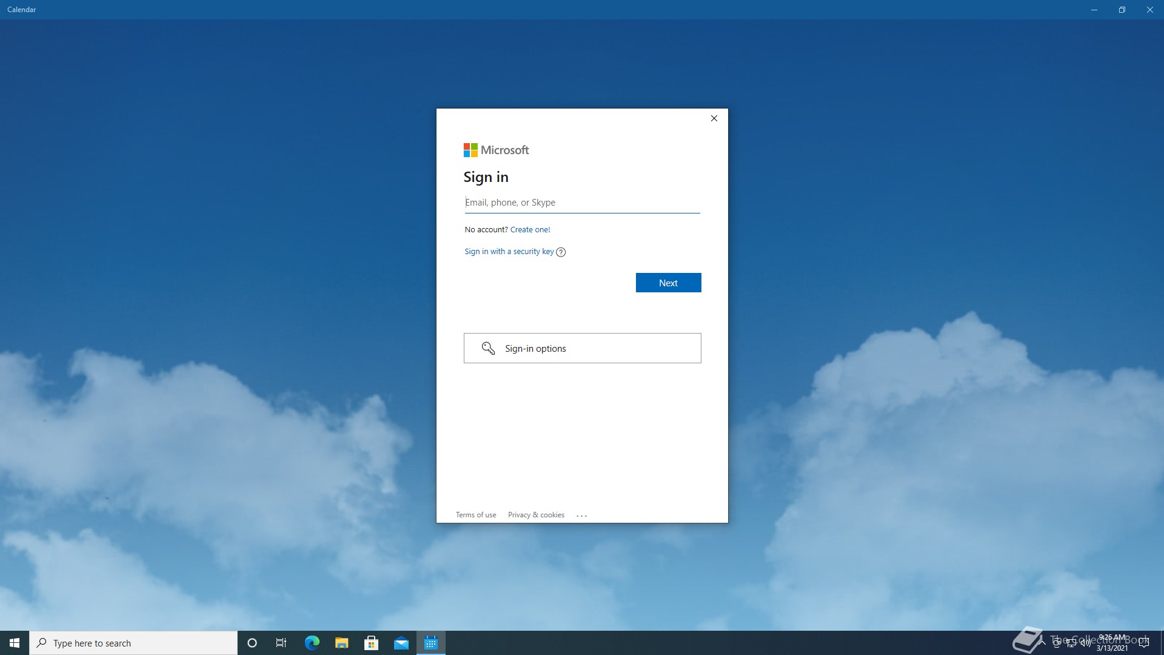
Task: Open the Windows Start menu
Action: pyautogui.click(x=15, y=643)
